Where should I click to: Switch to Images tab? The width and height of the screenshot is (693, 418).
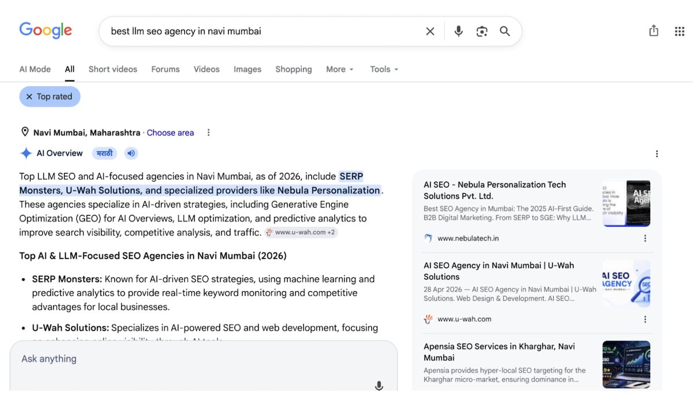pos(247,69)
